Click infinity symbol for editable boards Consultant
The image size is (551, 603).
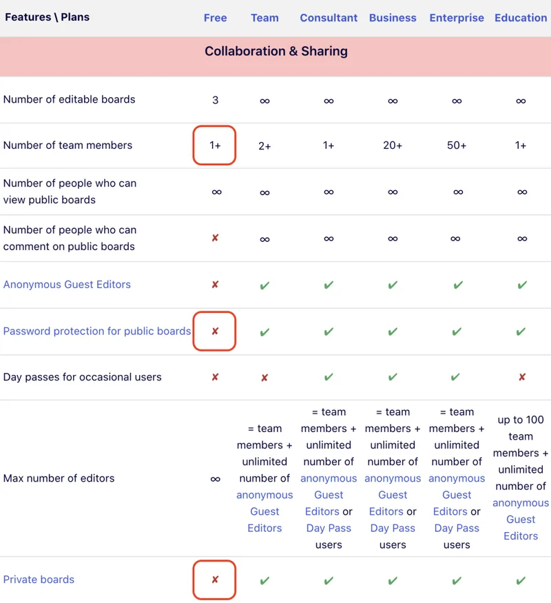coord(329,101)
